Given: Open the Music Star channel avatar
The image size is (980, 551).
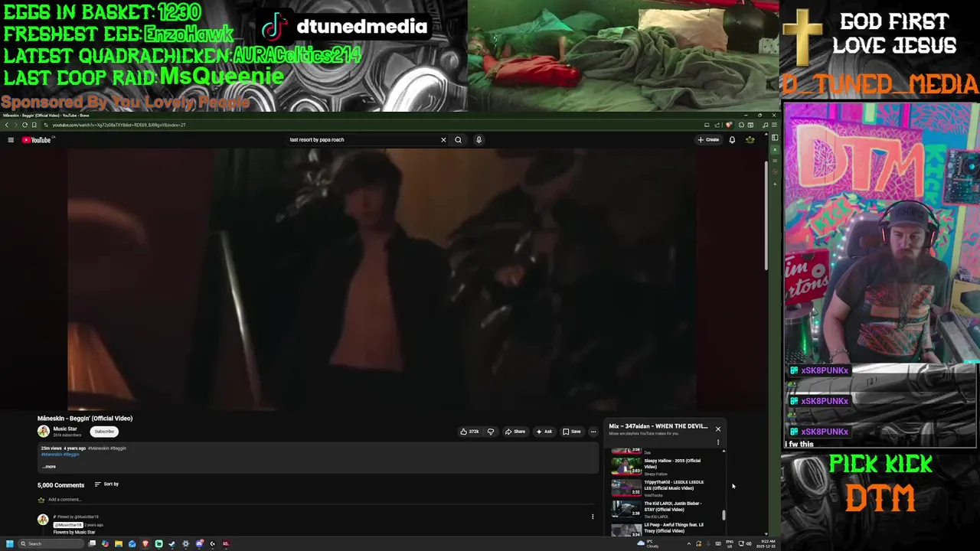Looking at the screenshot, I should point(44,432).
